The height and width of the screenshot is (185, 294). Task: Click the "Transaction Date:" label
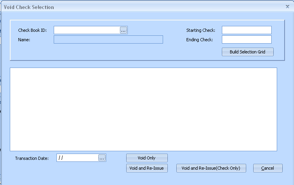(x=32, y=158)
